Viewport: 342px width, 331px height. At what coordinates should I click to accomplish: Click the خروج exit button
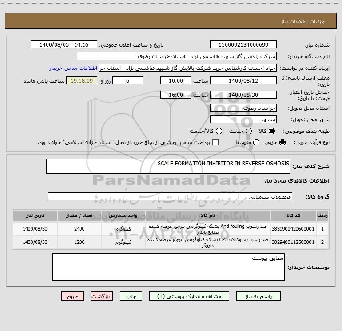point(72,296)
